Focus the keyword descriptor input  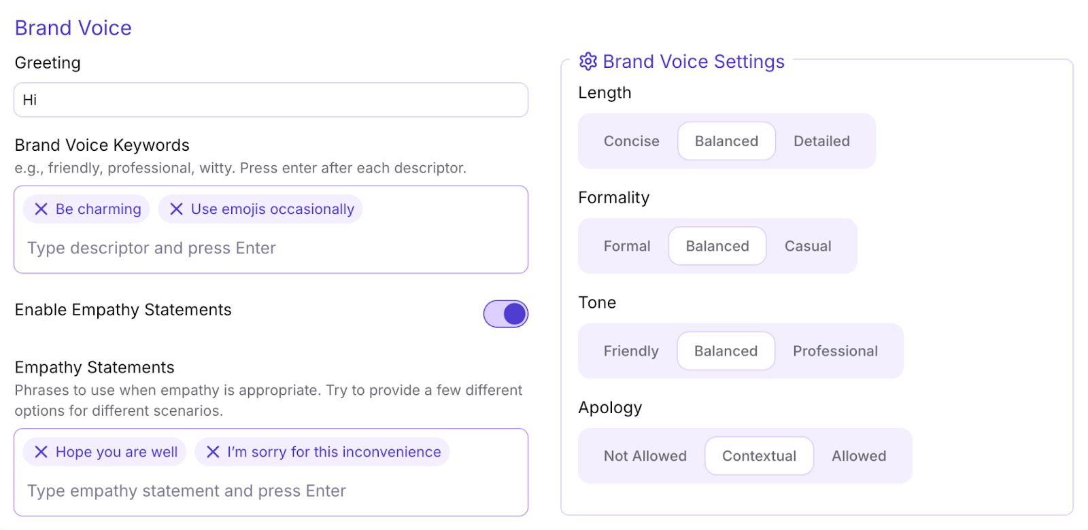[x=271, y=248]
